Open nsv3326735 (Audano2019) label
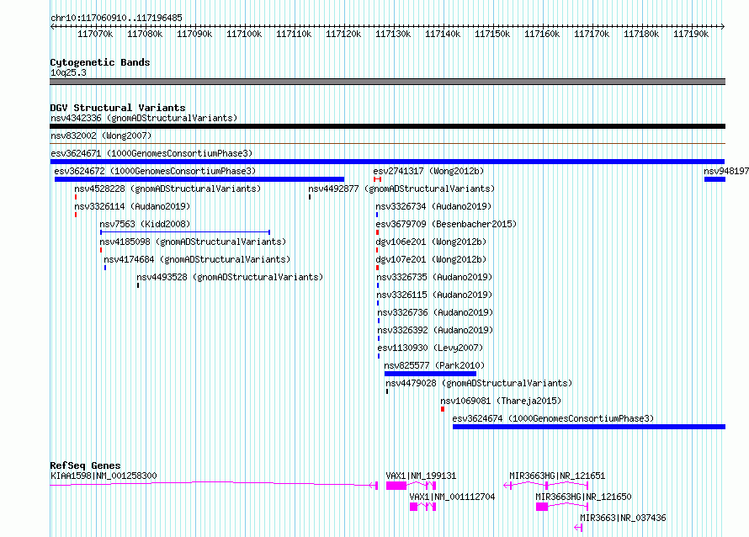This screenshot has height=537, width=749. 434,277
